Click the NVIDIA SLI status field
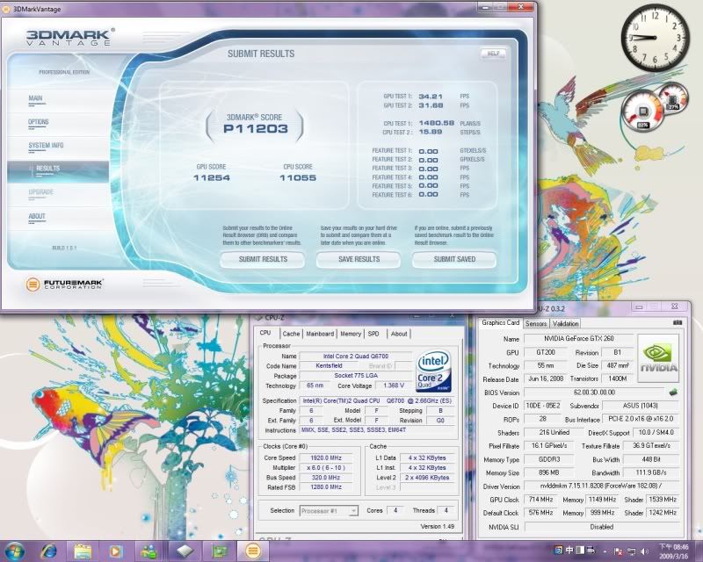This screenshot has width=703, height=562. point(601,527)
